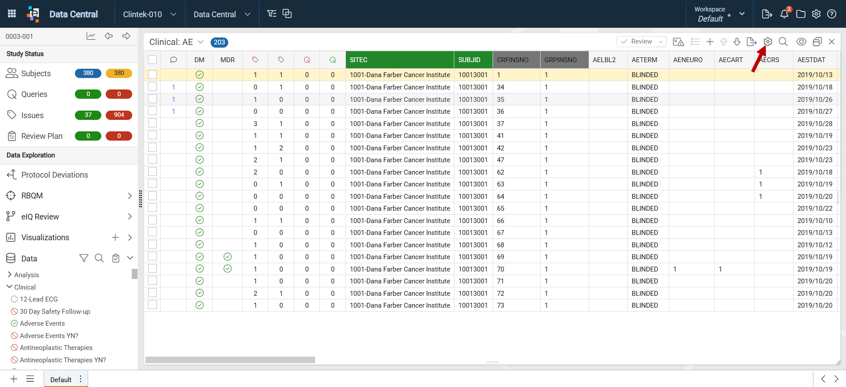Open the Adverse Events tree item
This screenshot has width=846, height=387.
(42, 324)
